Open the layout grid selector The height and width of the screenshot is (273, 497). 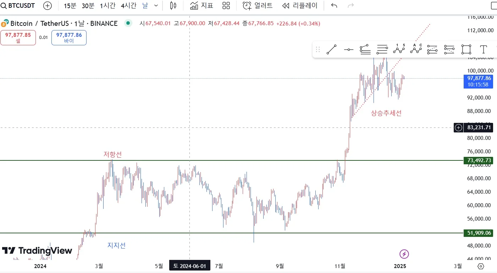point(226,5)
